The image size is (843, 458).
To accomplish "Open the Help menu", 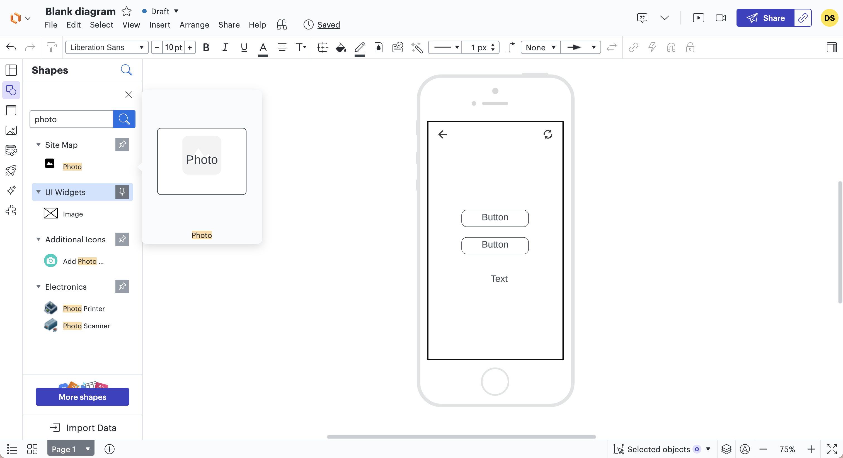I will click(257, 25).
